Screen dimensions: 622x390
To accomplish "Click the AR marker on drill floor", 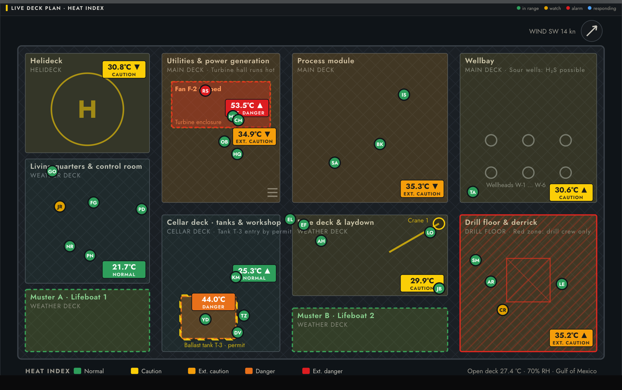I will 491,282.
